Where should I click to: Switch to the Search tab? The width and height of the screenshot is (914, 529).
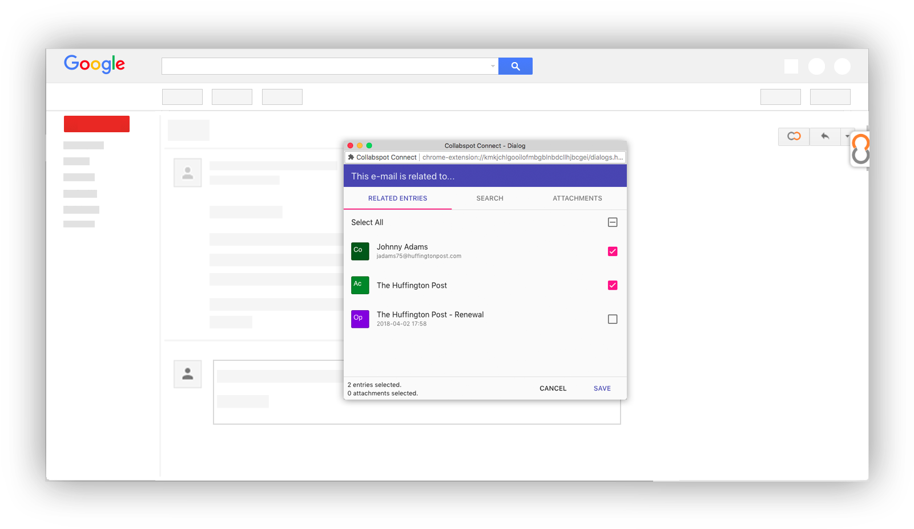490,198
